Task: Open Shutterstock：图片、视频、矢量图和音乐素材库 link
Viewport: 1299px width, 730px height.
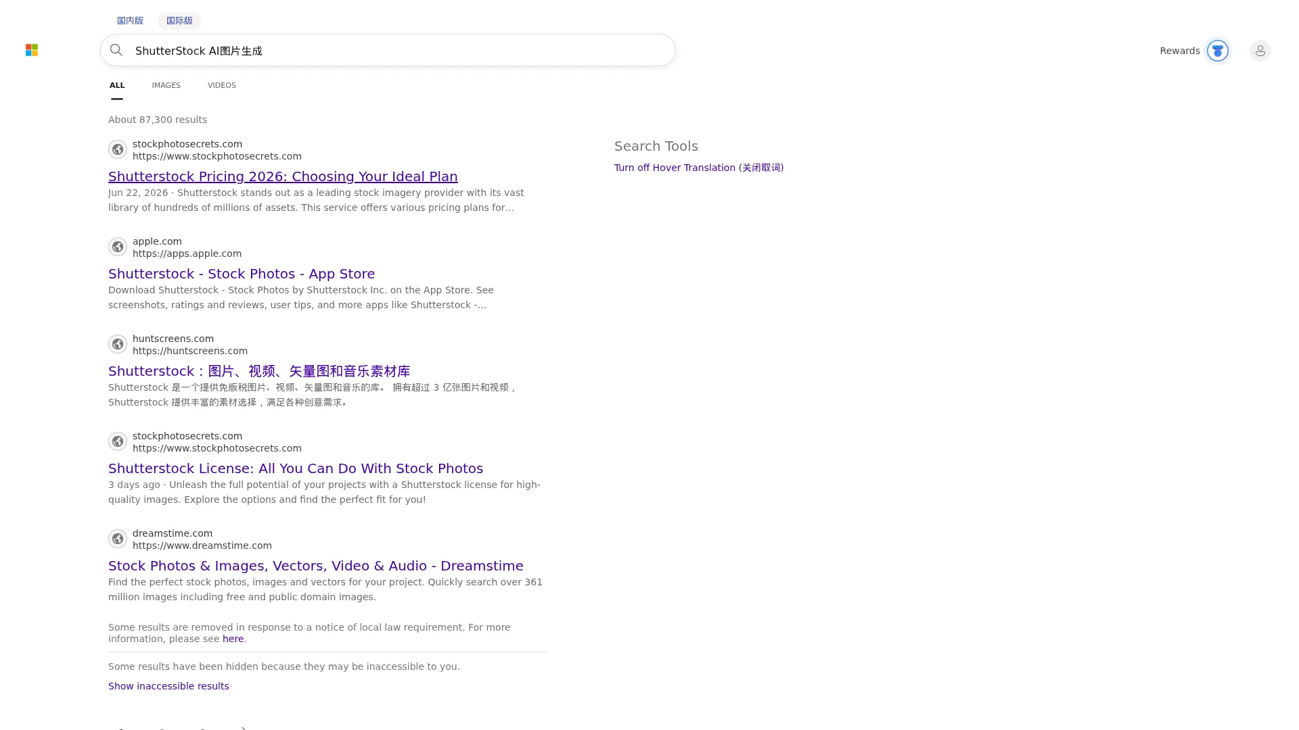Action: pos(259,371)
